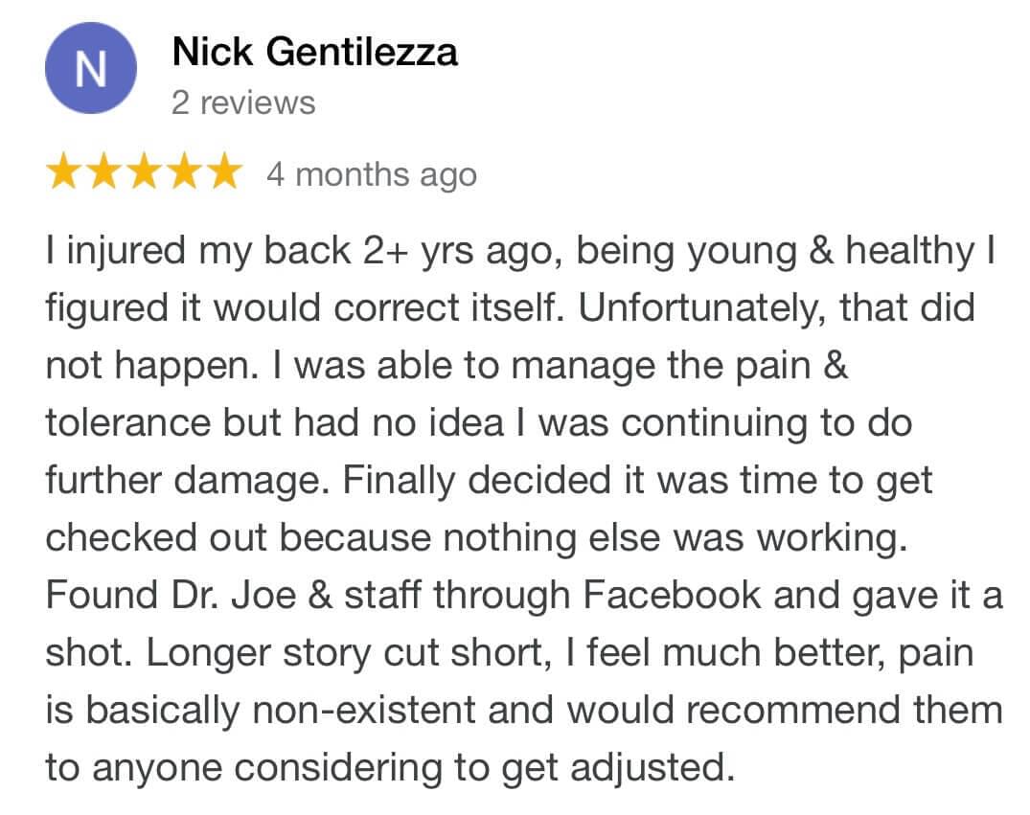Open Nick Gentilezza's reviewer profile name

314,52
